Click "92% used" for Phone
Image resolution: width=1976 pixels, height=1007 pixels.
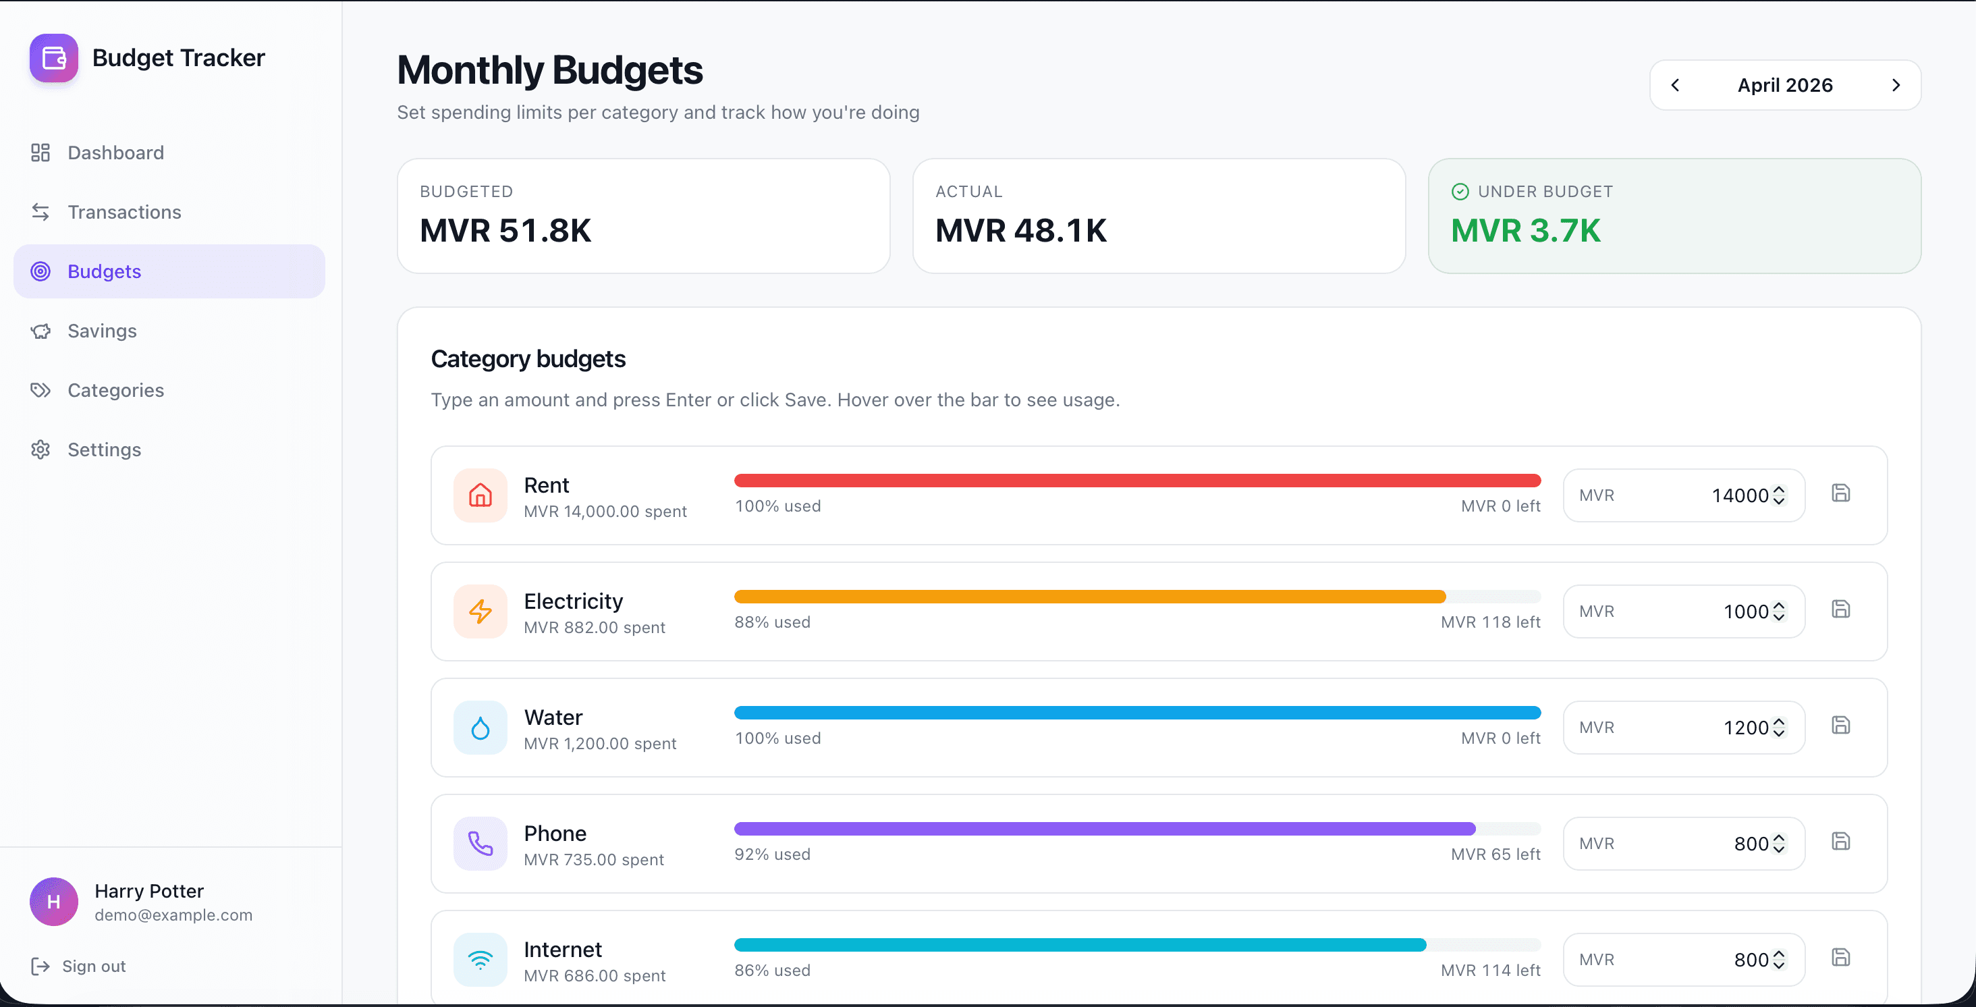[773, 854]
